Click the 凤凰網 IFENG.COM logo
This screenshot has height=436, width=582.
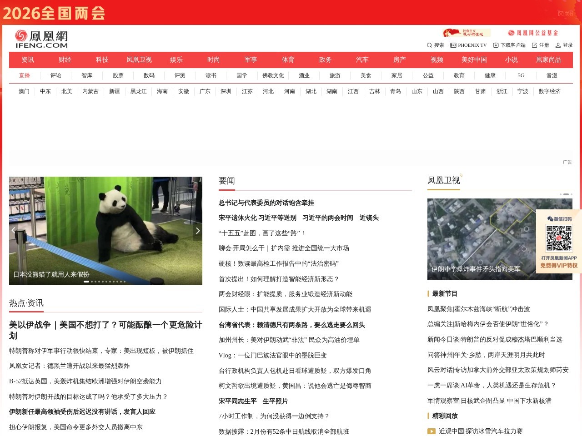(x=41, y=39)
